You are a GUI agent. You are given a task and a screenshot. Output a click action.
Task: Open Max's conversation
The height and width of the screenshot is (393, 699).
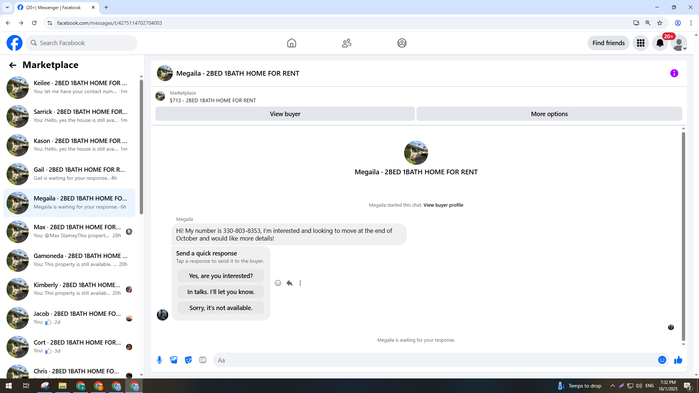point(69,231)
